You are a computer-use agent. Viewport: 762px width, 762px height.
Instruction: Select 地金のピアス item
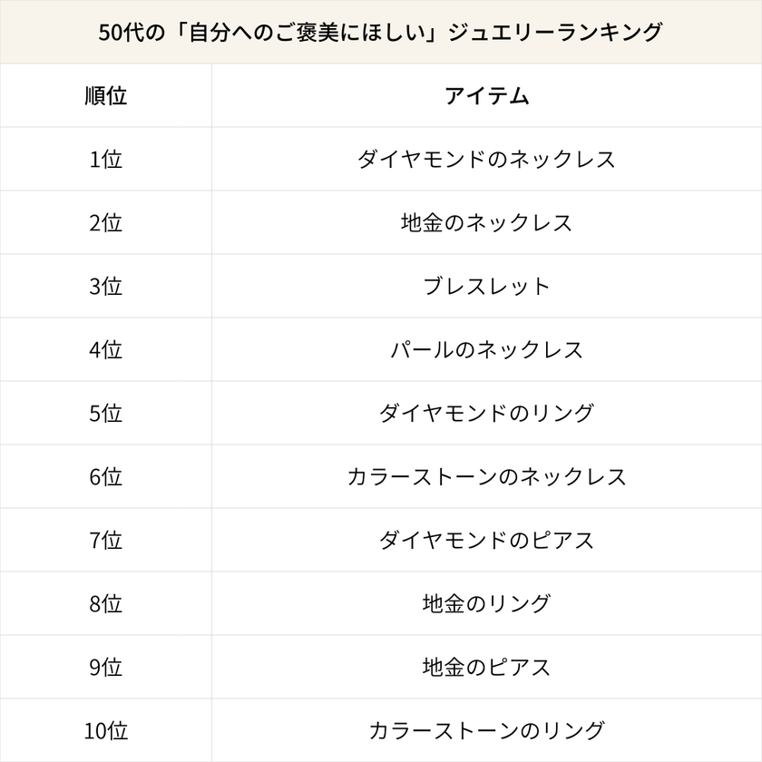pyautogui.click(x=486, y=668)
